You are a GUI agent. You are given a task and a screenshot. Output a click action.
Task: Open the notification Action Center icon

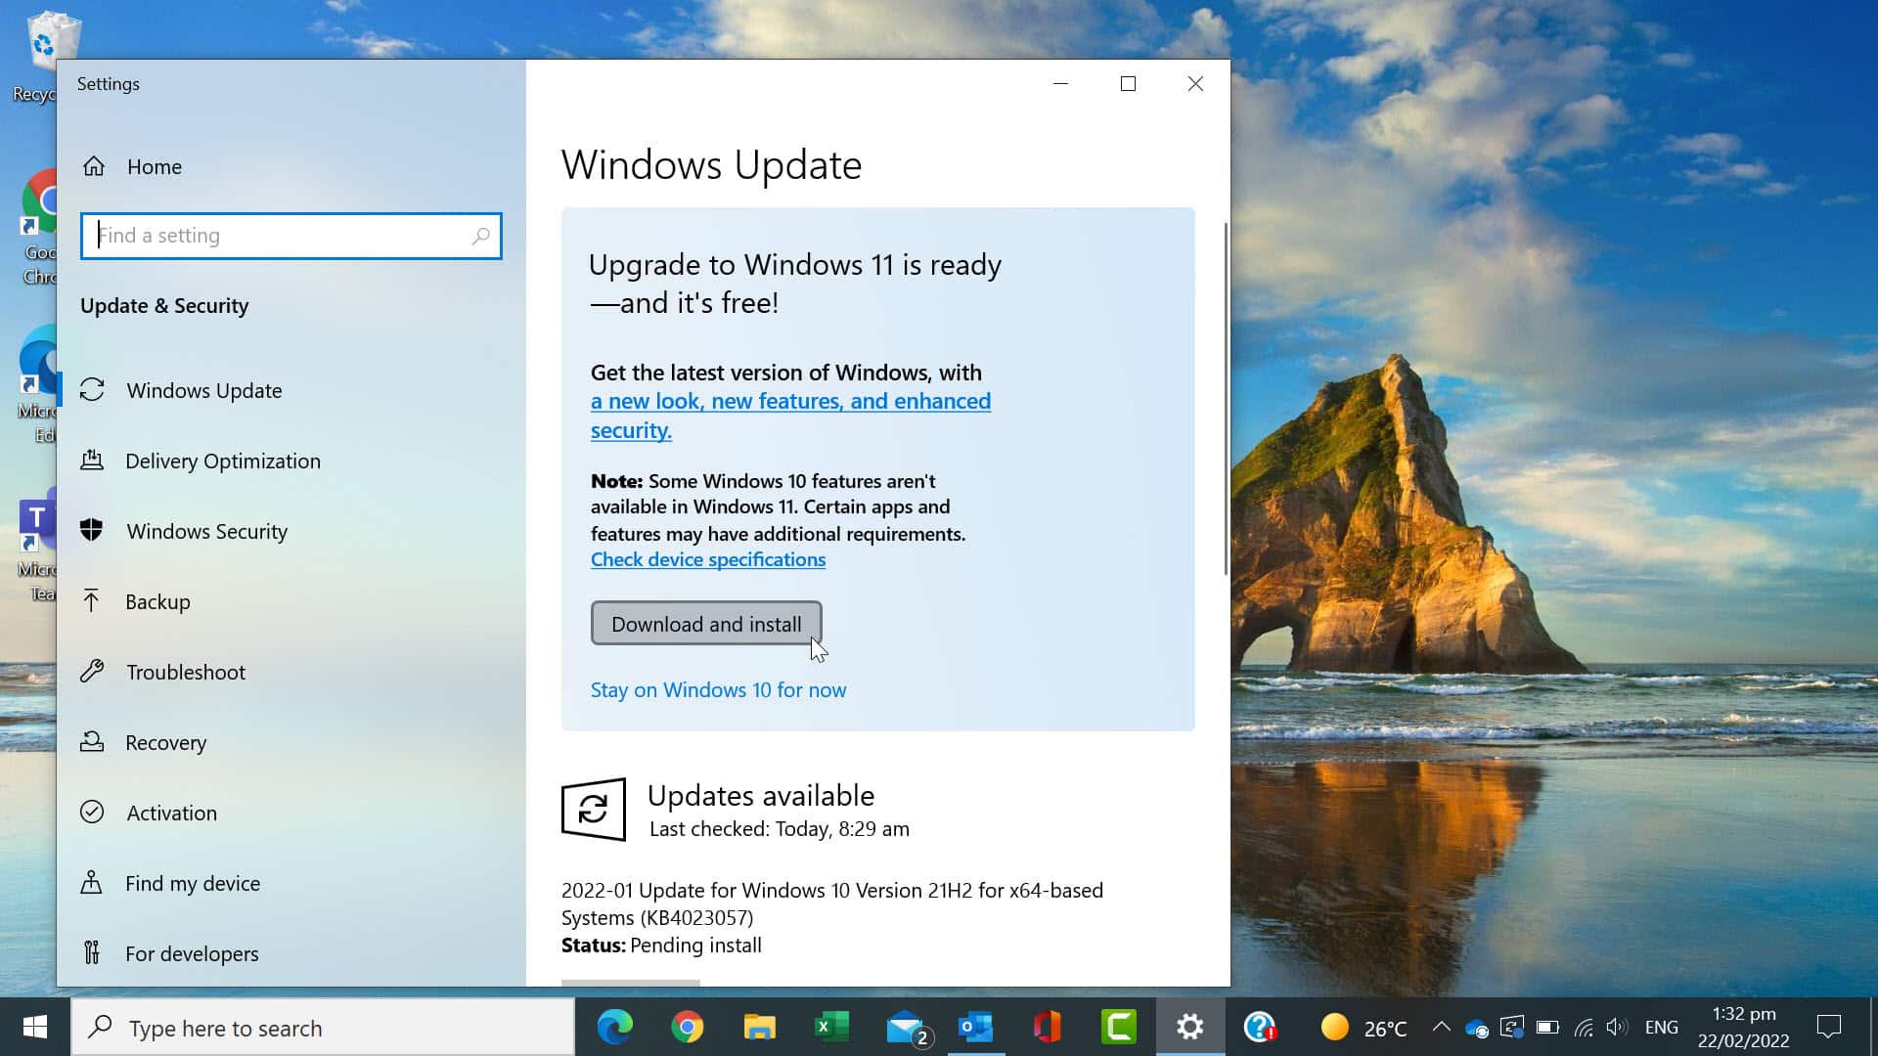point(1828,1027)
